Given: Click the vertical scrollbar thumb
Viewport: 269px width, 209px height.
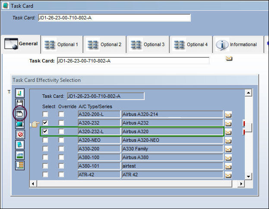Looking at the screenshot, I should tap(248, 128).
